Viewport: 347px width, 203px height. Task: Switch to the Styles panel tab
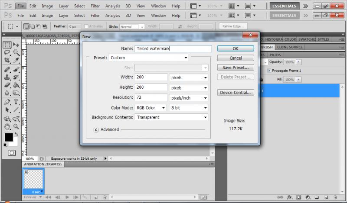click(323, 39)
